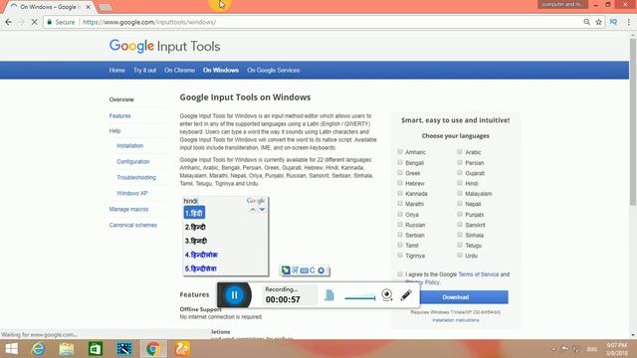Select the Overview sidebar item

pos(121,99)
